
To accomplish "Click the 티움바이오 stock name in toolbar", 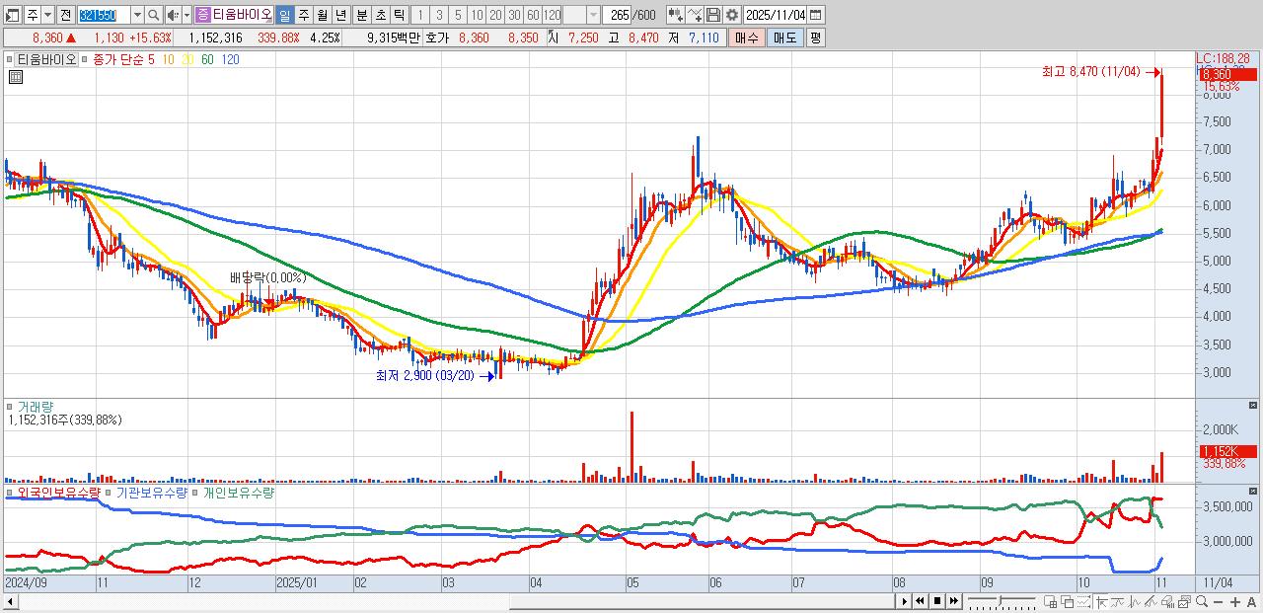I will pyautogui.click(x=242, y=15).
